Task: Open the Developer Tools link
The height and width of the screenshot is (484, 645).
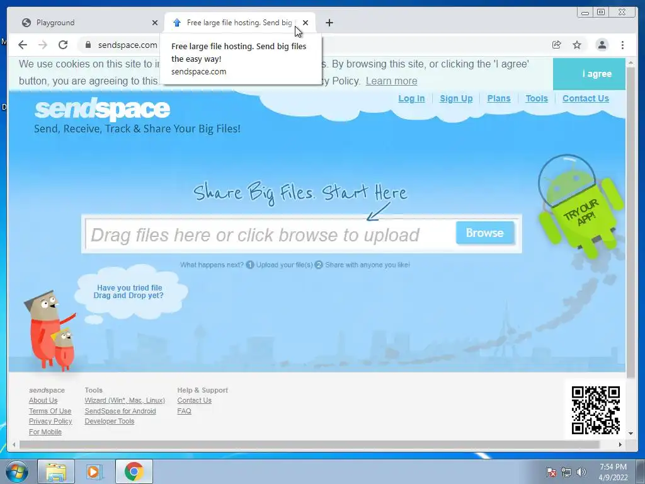Action: click(110, 421)
